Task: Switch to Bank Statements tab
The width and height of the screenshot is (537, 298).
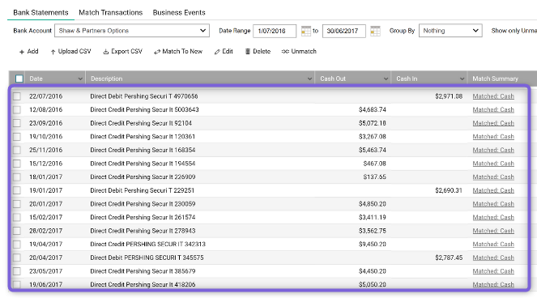Action: point(40,13)
